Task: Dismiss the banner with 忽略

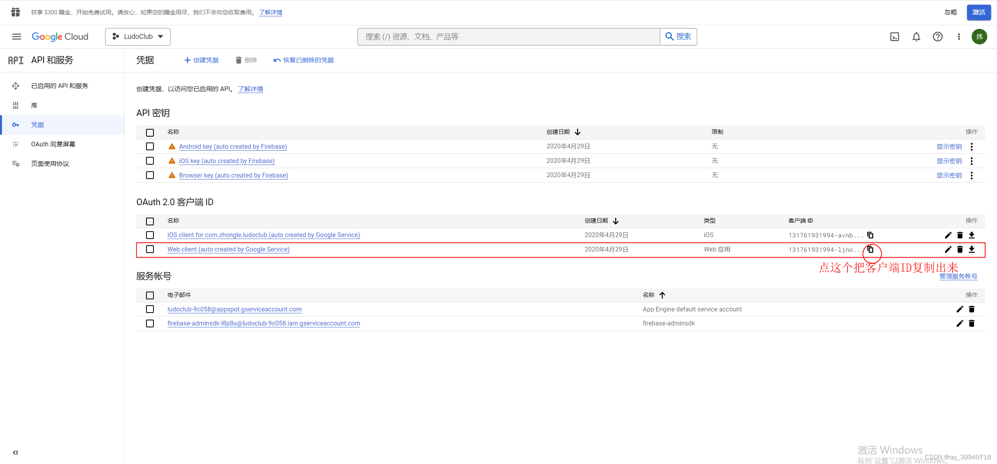Action: point(951,12)
